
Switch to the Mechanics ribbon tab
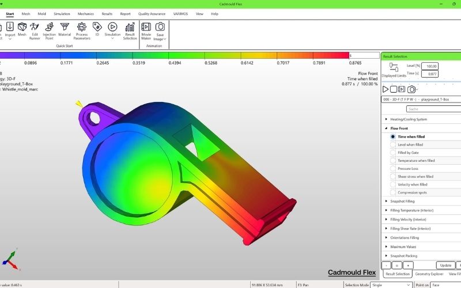click(x=85, y=14)
